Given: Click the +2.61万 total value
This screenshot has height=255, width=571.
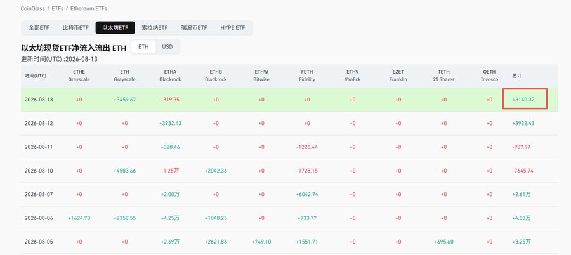Looking at the screenshot, I should (x=521, y=194).
